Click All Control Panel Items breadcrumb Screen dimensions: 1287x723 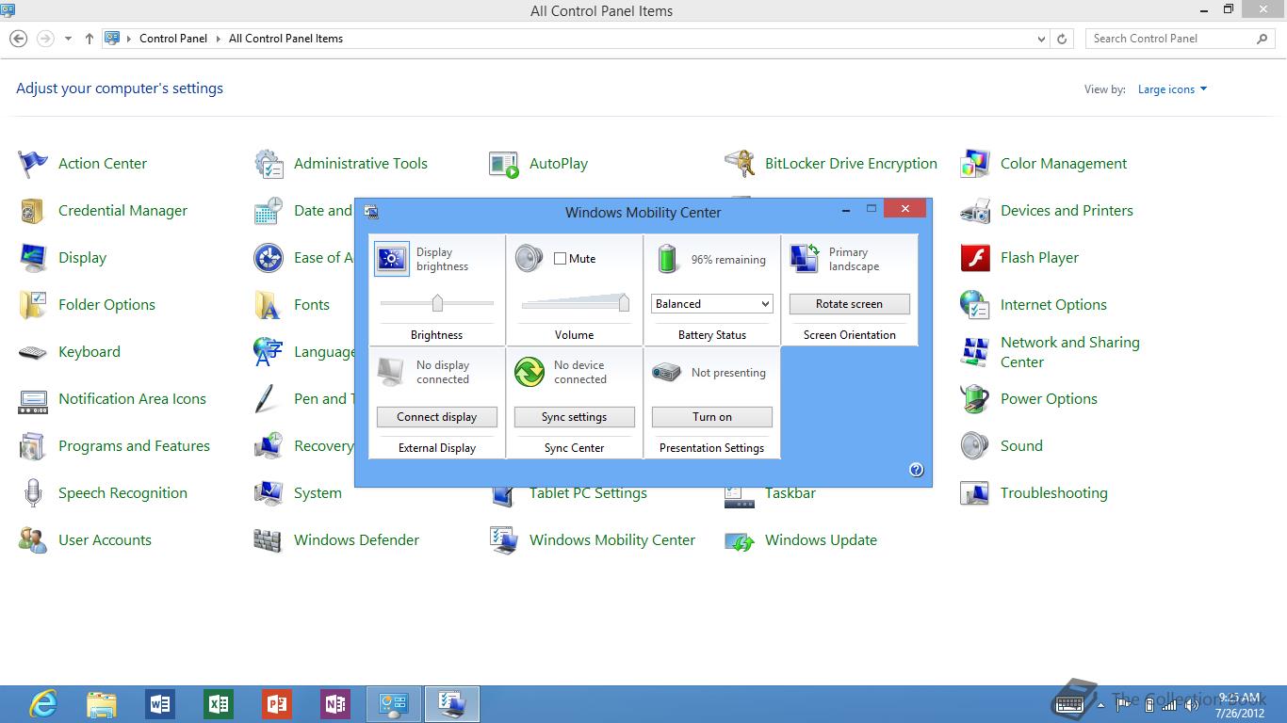click(285, 39)
